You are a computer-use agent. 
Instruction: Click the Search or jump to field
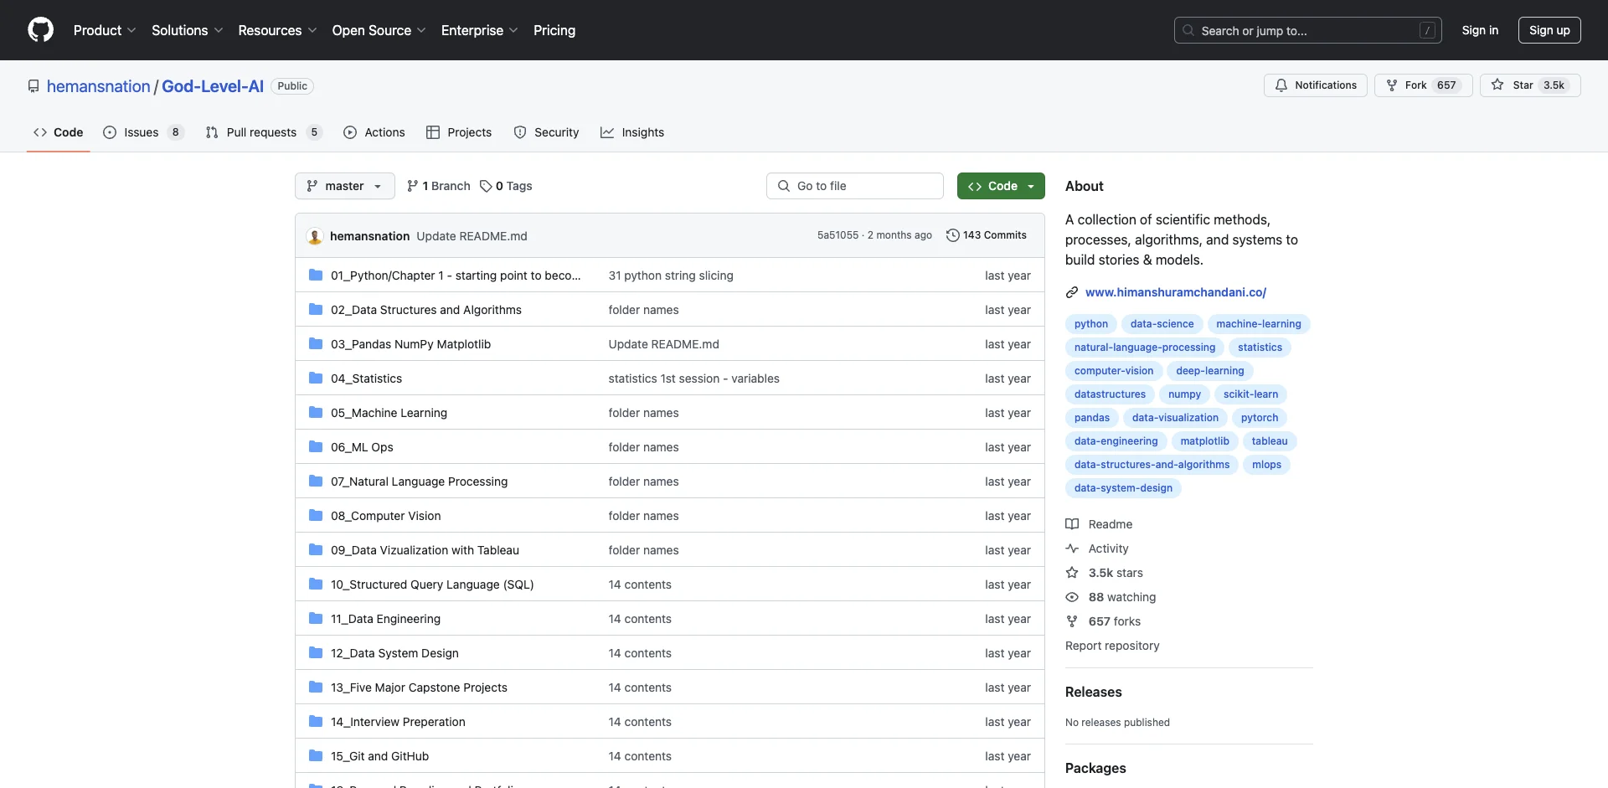(1308, 30)
